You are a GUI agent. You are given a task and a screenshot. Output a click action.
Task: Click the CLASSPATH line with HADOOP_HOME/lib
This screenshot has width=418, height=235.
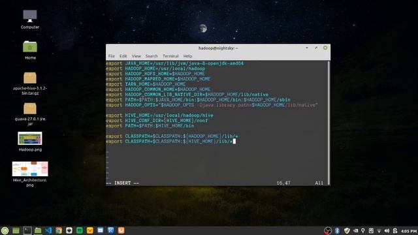point(172,136)
